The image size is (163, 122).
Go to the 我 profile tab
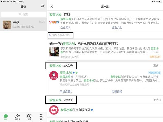(41, 117)
